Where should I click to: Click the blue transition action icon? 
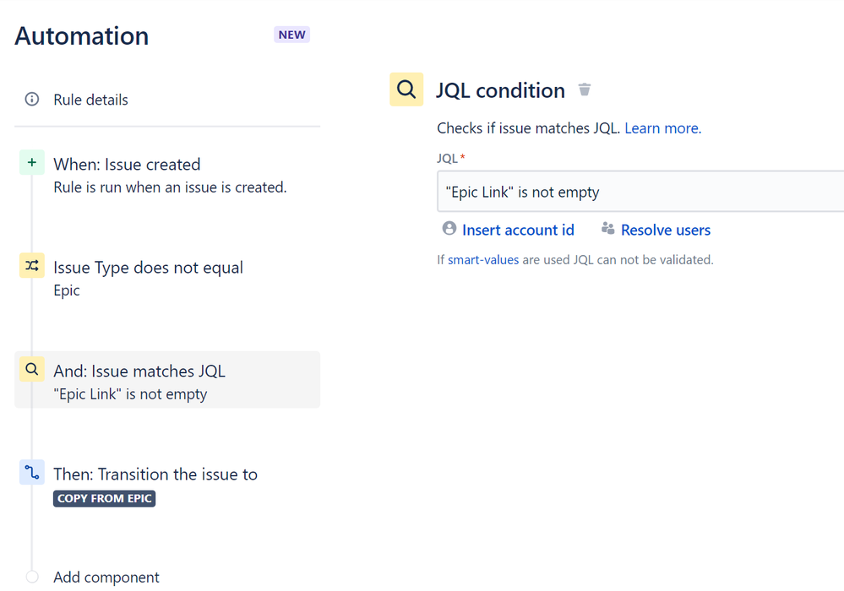[32, 473]
